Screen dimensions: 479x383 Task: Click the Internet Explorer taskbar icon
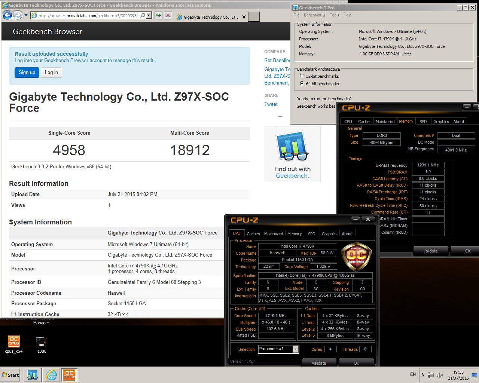pos(51,375)
